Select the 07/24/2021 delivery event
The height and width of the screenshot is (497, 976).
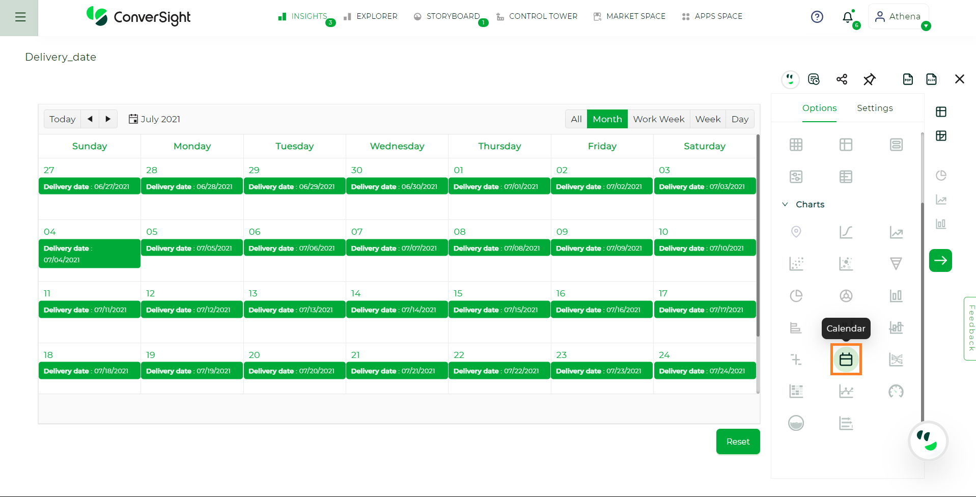click(x=705, y=371)
